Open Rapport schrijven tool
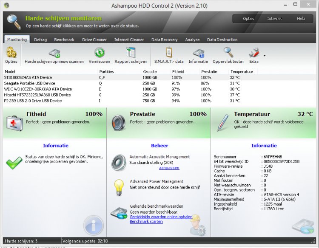The width and height of the screenshot is (319, 248). click(x=131, y=53)
